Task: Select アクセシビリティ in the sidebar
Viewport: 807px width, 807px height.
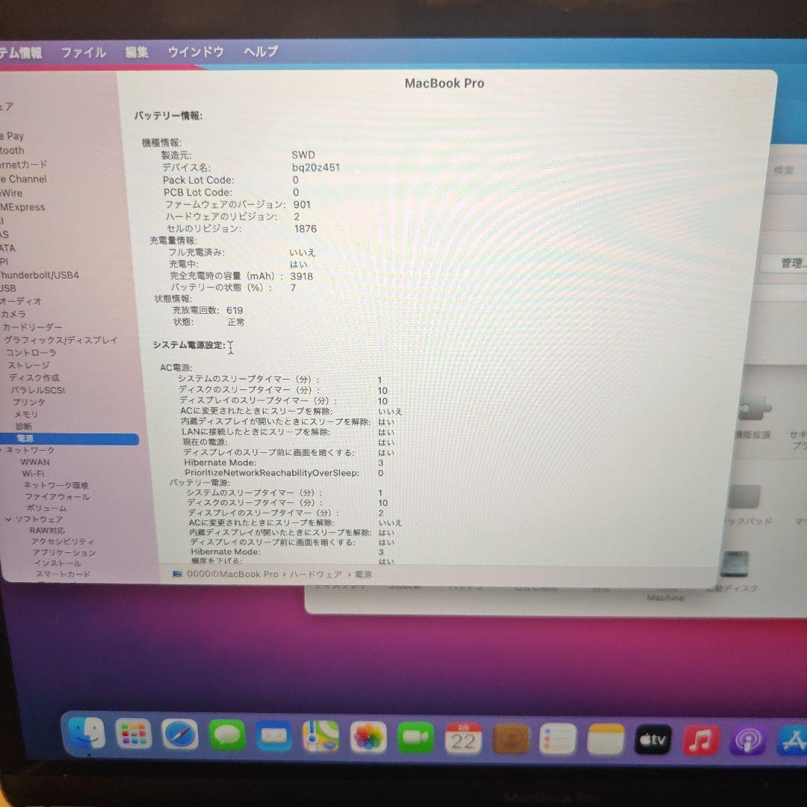Action: click(x=63, y=542)
